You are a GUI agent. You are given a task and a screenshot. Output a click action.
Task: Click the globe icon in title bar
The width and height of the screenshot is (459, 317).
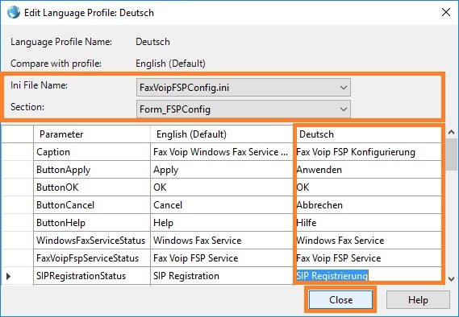[14, 13]
